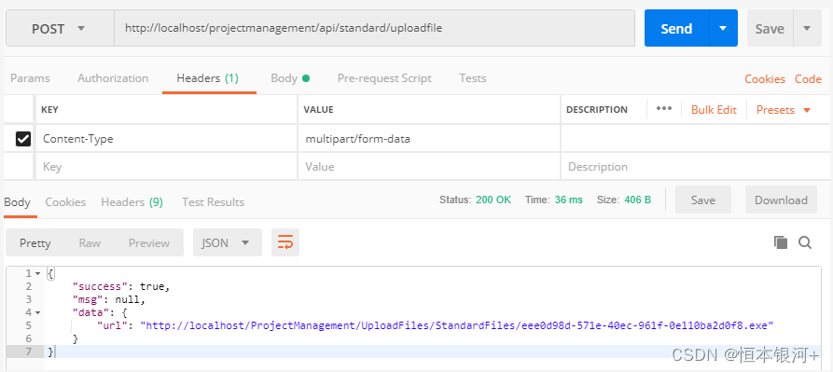This screenshot has width=833, height=372.
Task: Open search in the response body
Action: click(x=805, y=242)
